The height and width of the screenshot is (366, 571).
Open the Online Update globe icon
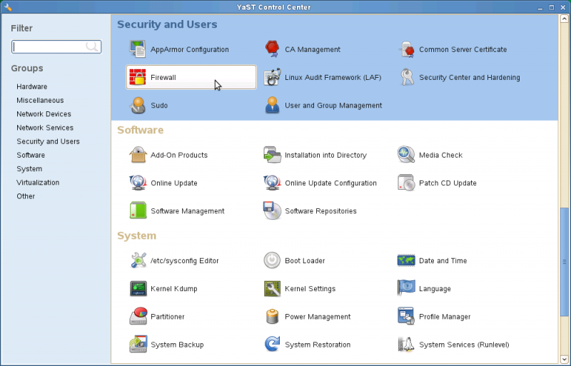point(138,183)
